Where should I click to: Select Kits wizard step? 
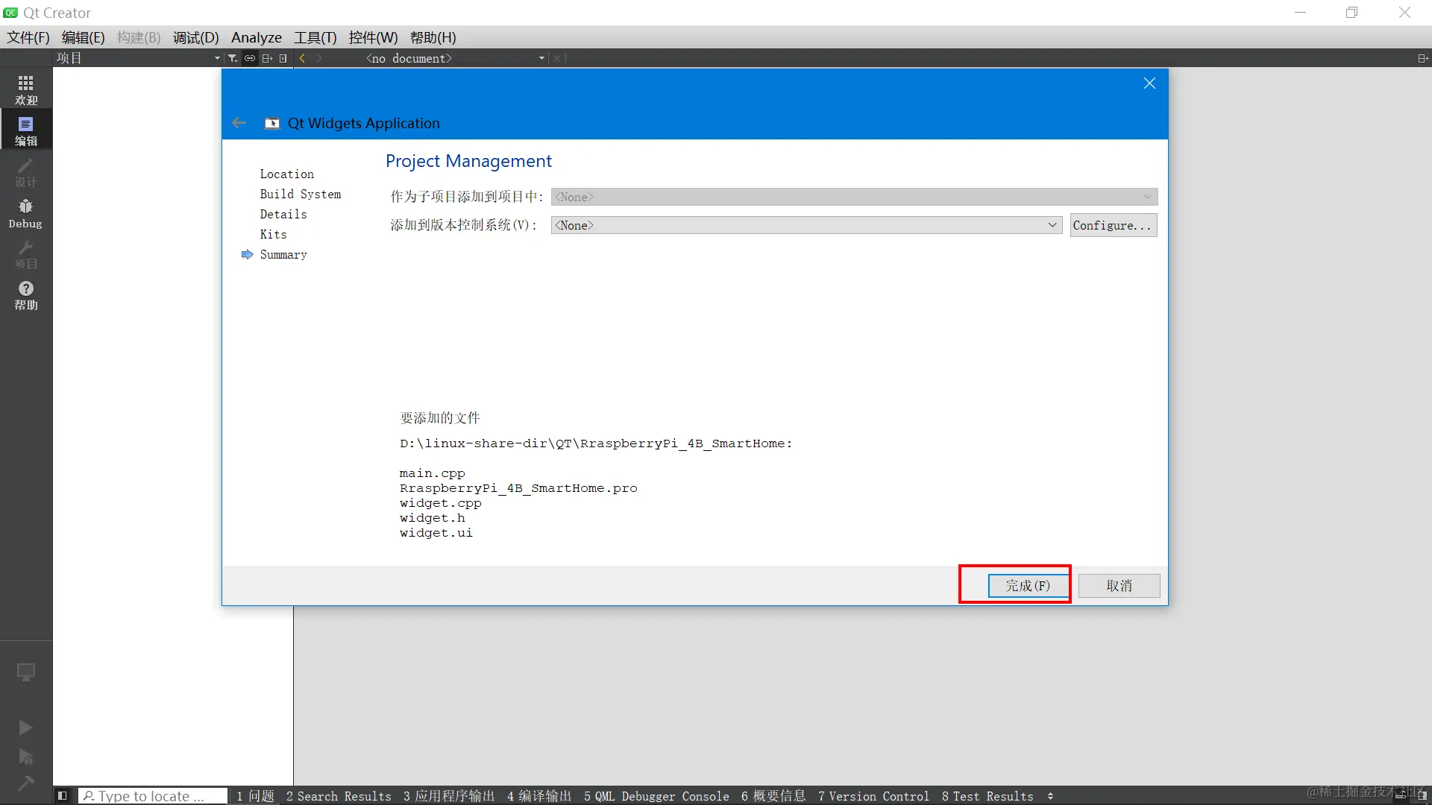273,234
